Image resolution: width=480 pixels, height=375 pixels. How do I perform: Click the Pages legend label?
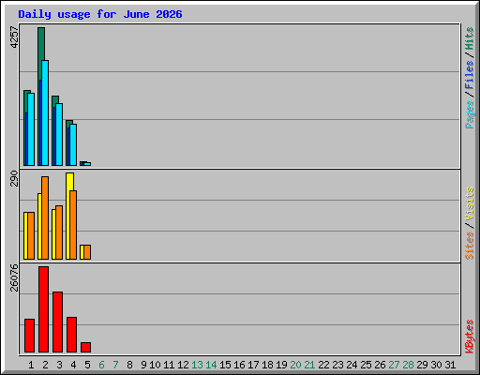point(469,114)
